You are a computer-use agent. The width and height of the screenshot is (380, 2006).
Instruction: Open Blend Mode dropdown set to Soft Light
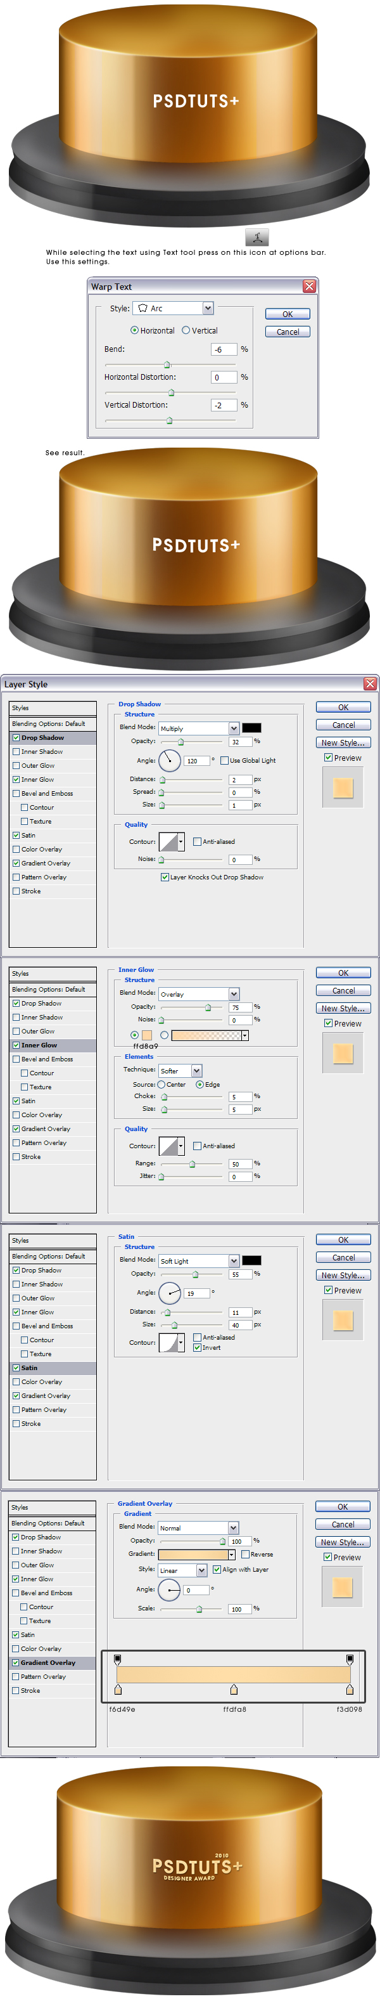point(199,1260)
